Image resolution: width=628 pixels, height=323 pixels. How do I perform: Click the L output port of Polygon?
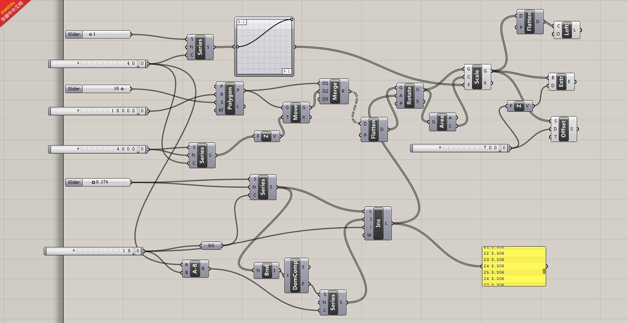(x=238, y=106)
